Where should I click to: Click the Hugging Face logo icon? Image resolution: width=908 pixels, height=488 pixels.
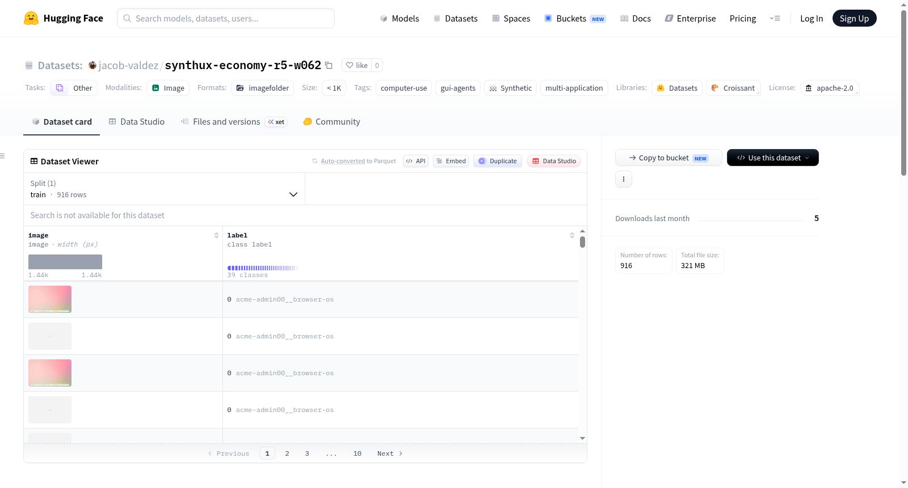click(31, 18)
